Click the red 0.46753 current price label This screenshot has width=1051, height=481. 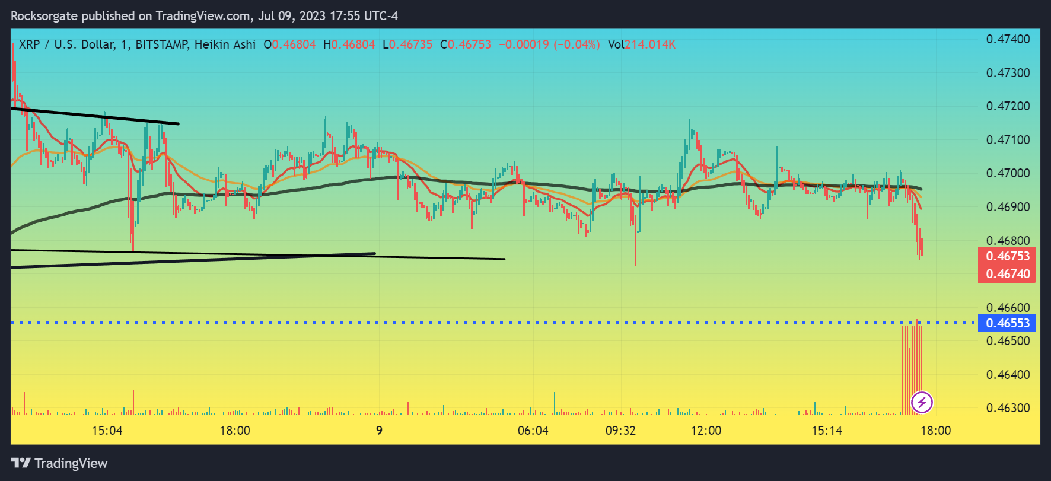click(1007, 256)
